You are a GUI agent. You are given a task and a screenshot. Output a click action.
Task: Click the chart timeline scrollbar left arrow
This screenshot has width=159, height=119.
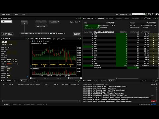[x=31, y=78]
